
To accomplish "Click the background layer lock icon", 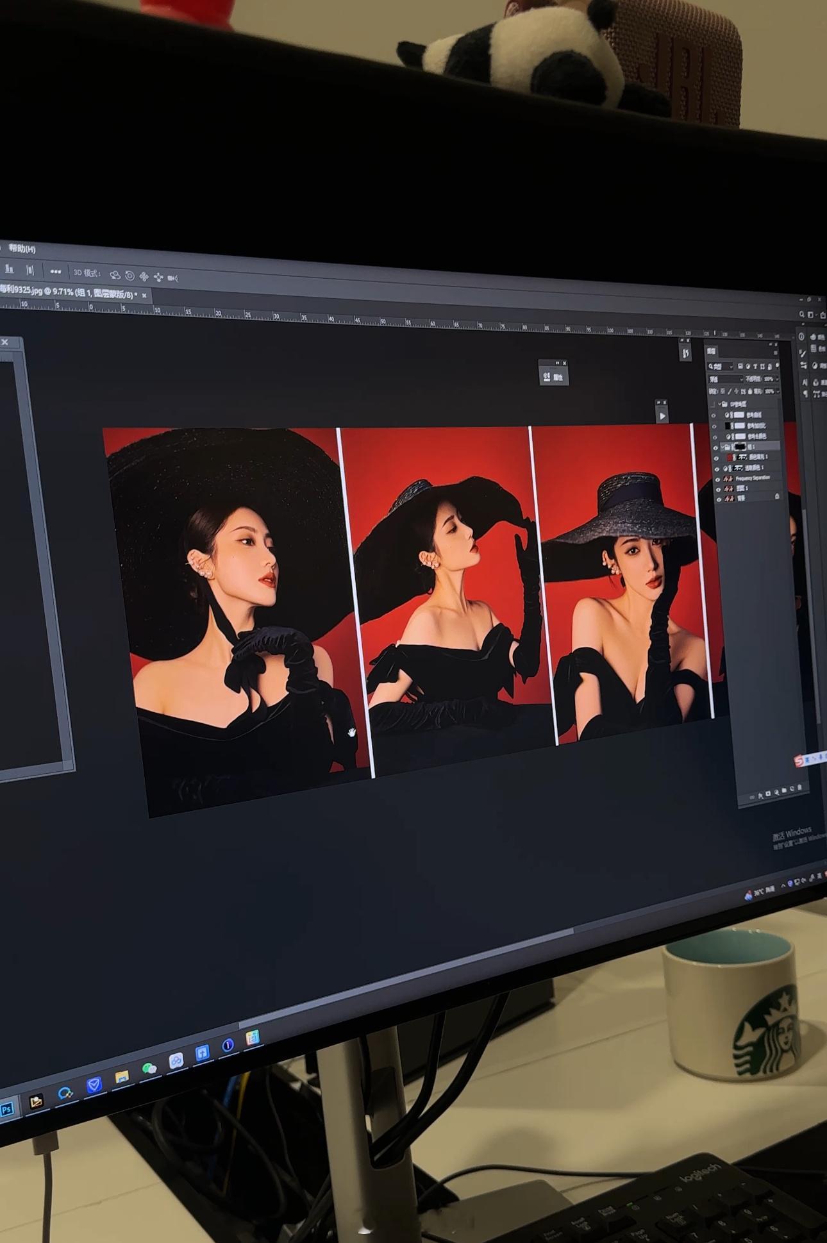I will point(778,497).
